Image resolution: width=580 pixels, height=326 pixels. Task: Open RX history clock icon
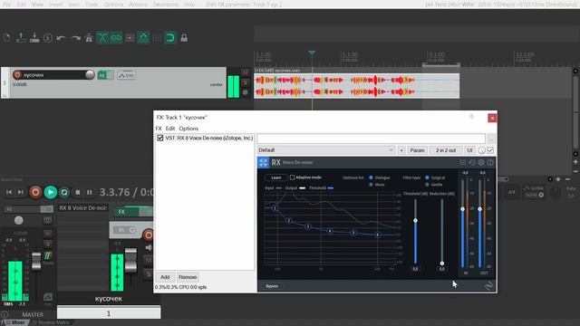click(x=472, y=162)
